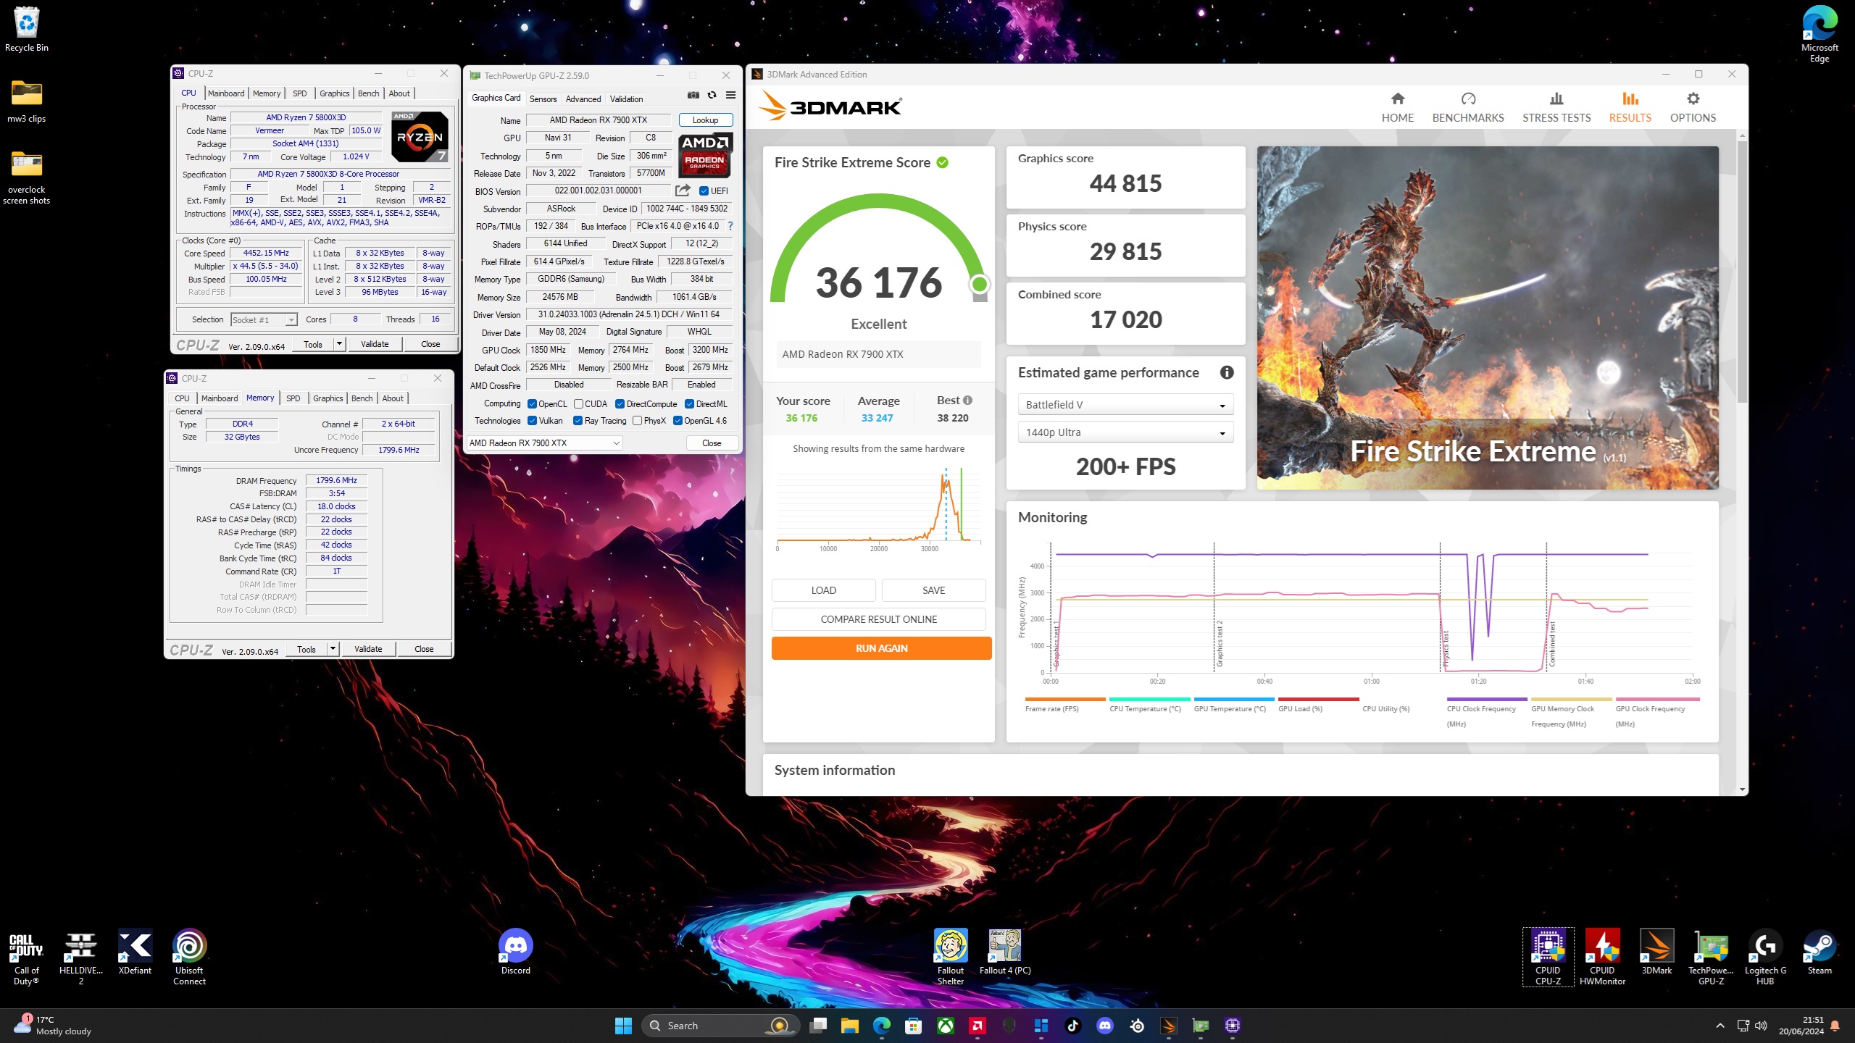Toggle the DirectML checkbox in GPU-Z
1855x1043 pixels.
point(689,404)
